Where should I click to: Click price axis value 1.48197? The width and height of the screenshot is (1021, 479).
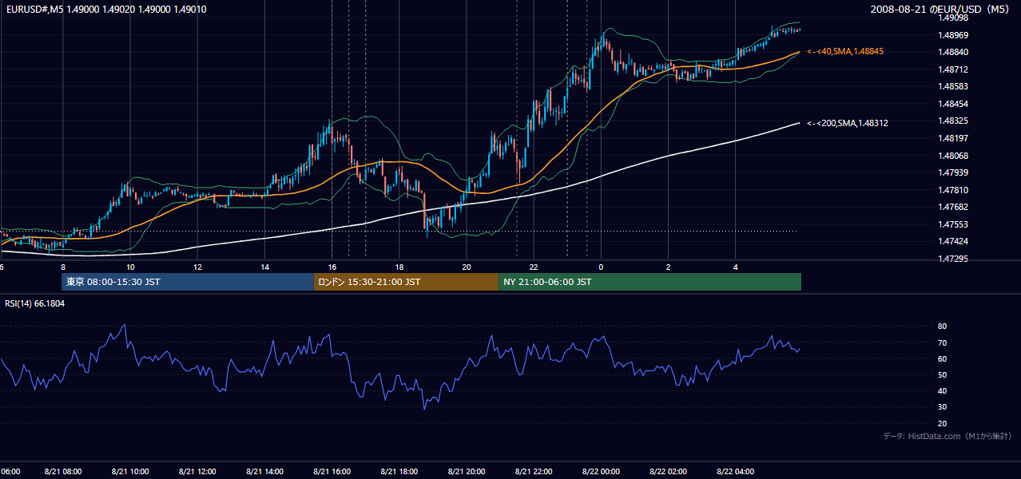(952, 138)
